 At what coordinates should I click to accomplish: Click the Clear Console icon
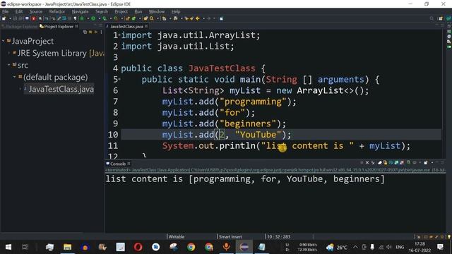pyautogui.click(x=380, y=163)
